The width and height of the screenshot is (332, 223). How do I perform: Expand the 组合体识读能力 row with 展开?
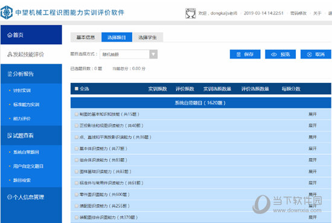[x=313, y=160]
